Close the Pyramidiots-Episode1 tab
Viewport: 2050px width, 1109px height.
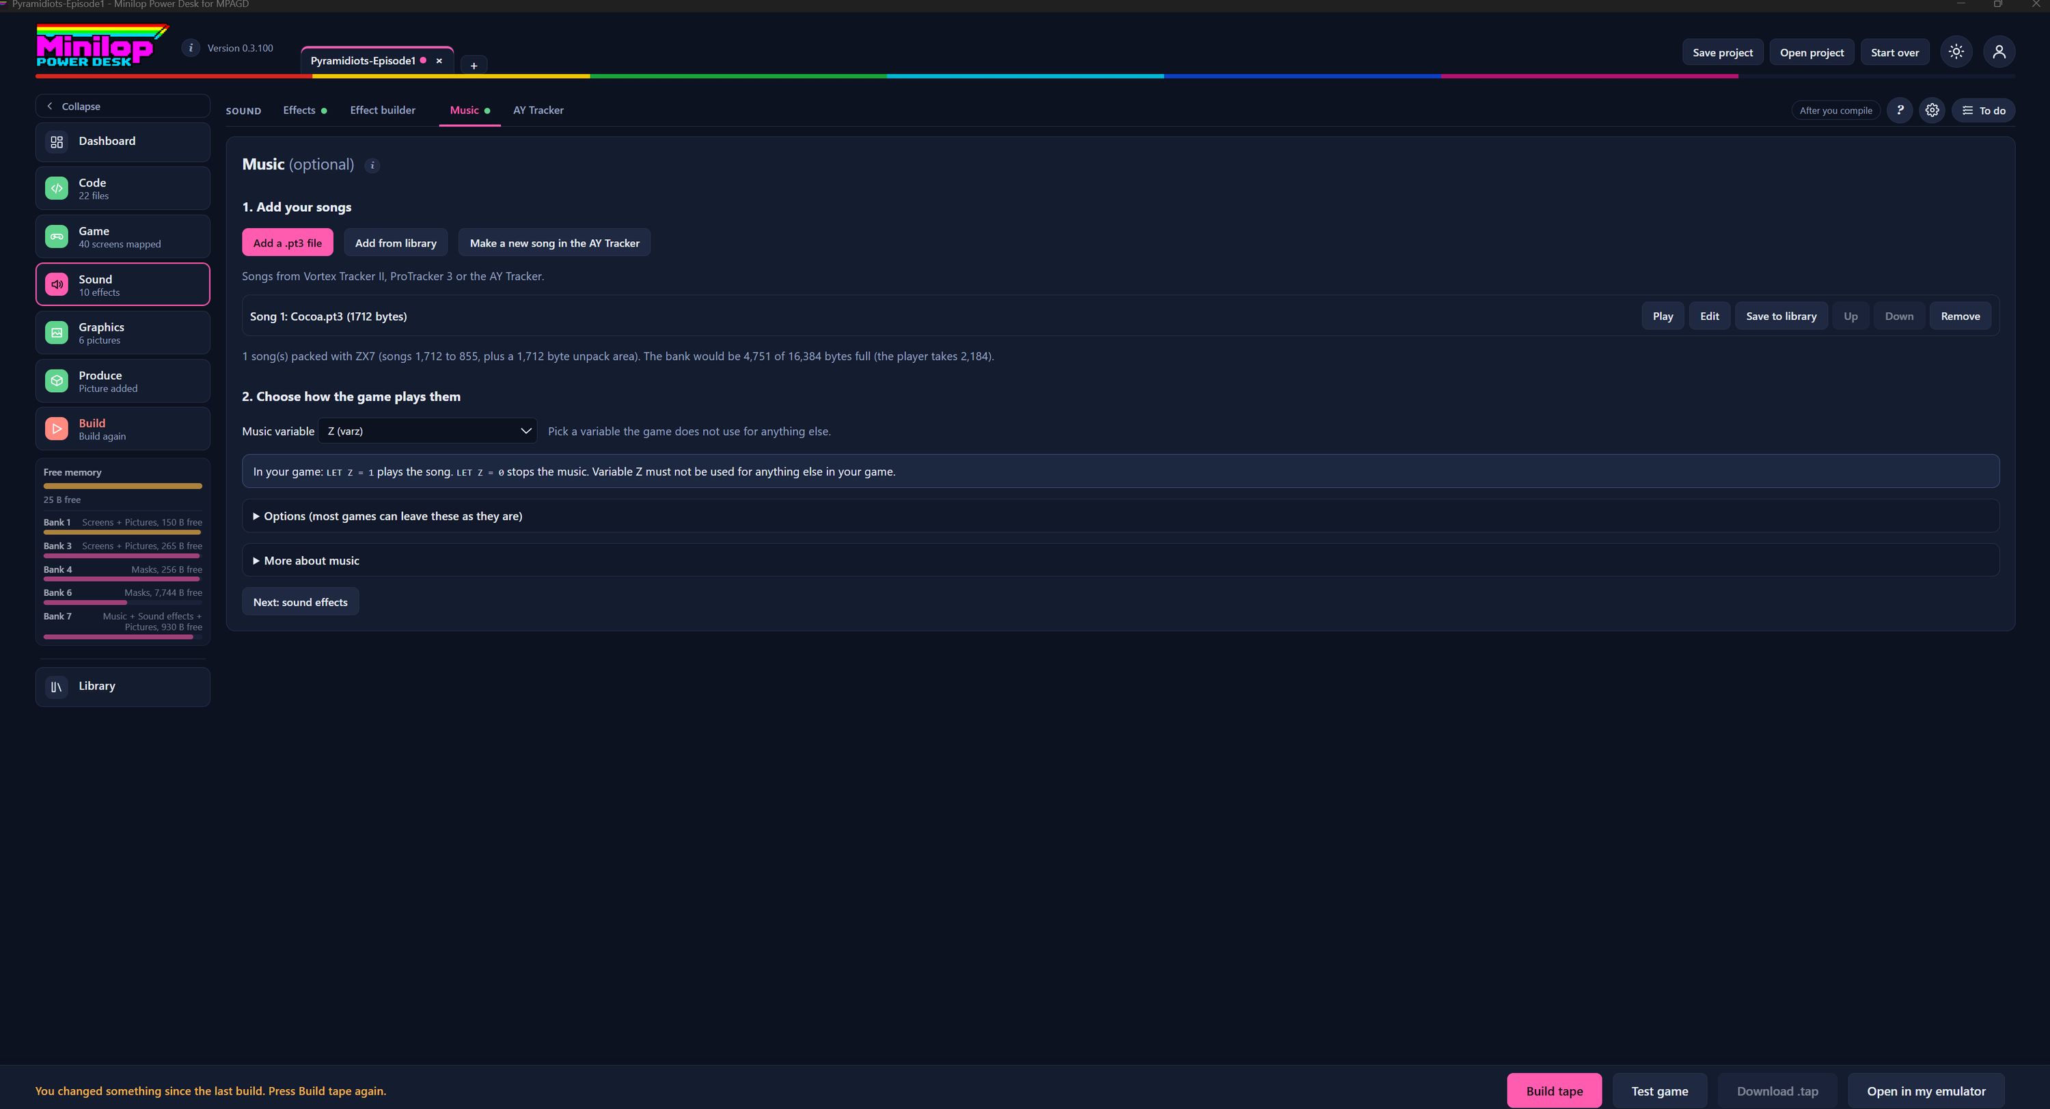click(x=439, y=60)
